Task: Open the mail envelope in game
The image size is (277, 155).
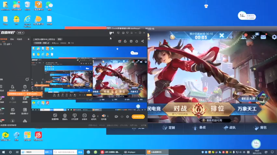Action: (x=263, y=37)
